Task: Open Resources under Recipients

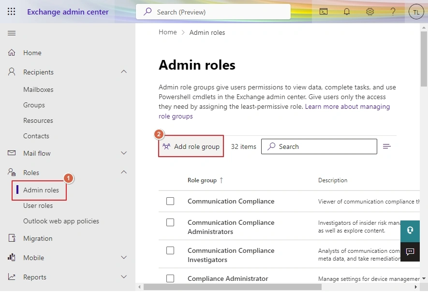Action: (x=38, y=121)
